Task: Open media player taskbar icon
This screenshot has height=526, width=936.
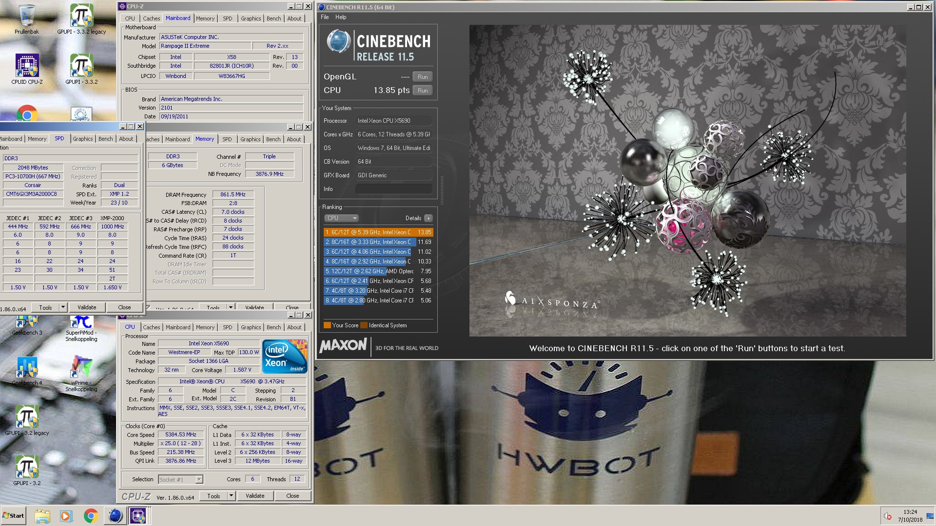Action: tap(66, 516)
